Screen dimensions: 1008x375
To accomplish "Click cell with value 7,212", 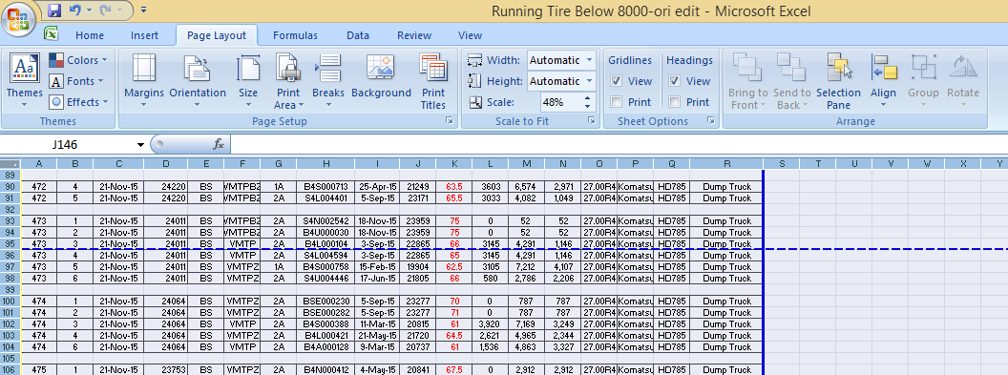I will pyautogui.click(x=527, y=267).
